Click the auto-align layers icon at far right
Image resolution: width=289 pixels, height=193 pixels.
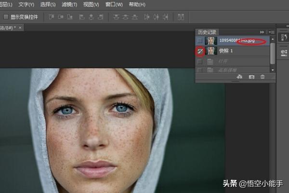coord(181,17)
